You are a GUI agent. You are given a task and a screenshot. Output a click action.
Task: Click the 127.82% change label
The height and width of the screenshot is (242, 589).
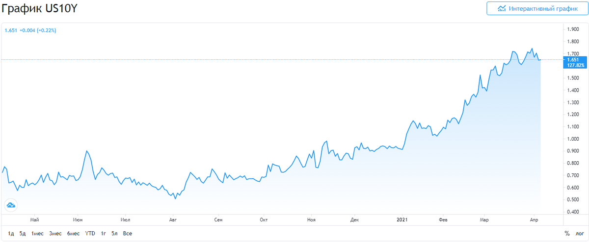(x=575, y=65)
